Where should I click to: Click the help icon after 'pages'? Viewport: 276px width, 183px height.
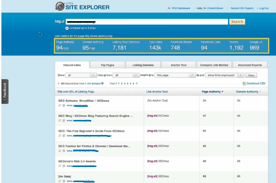pos(150,75)
